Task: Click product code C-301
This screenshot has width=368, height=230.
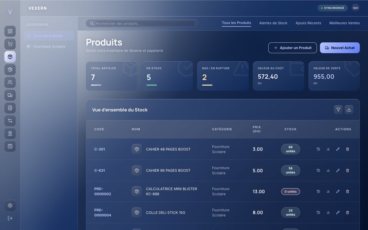Action: pos(100,149)
